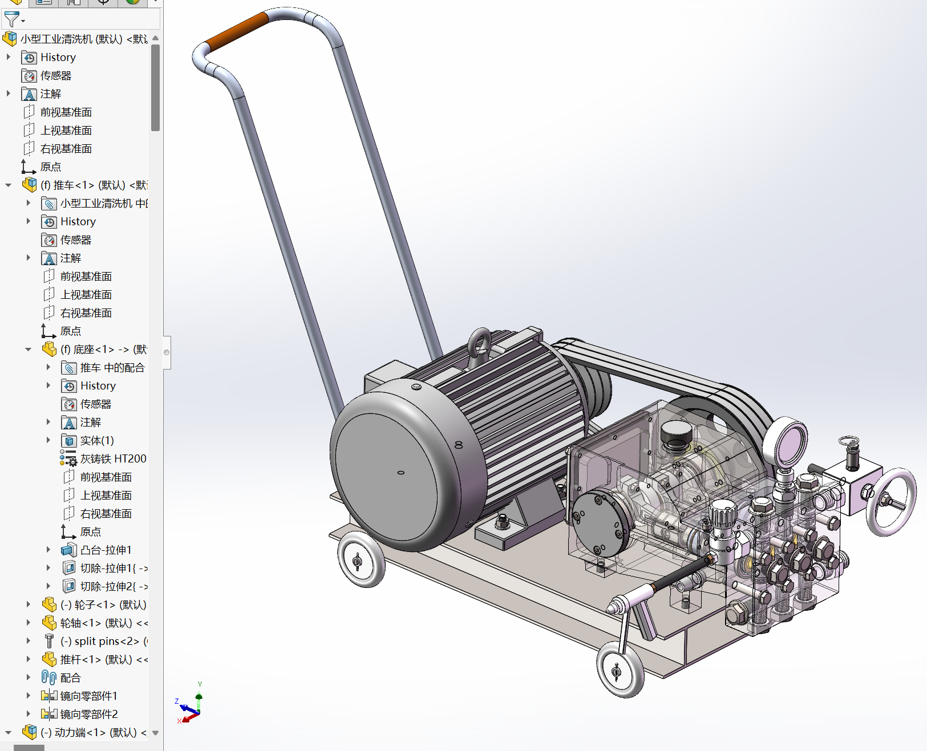Click the feature tree vertical scrollbar thumb
Screen dimensions: 927x751
coord(155,87)
